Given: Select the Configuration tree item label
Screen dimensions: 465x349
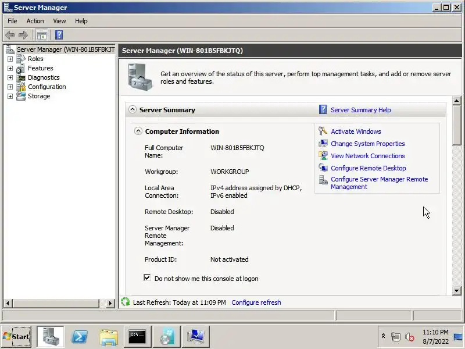Looking at the screenshot, I should coord(47,87).
